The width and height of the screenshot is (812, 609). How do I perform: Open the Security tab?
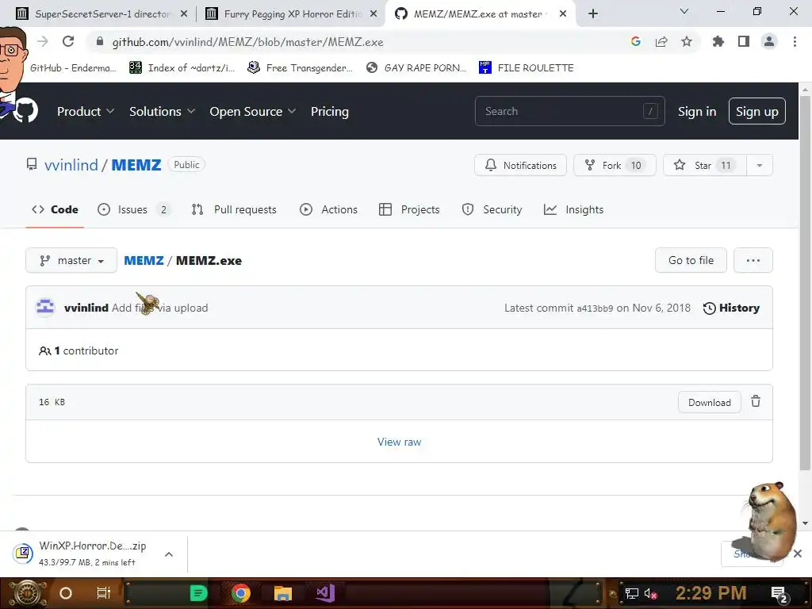(492, 209)
